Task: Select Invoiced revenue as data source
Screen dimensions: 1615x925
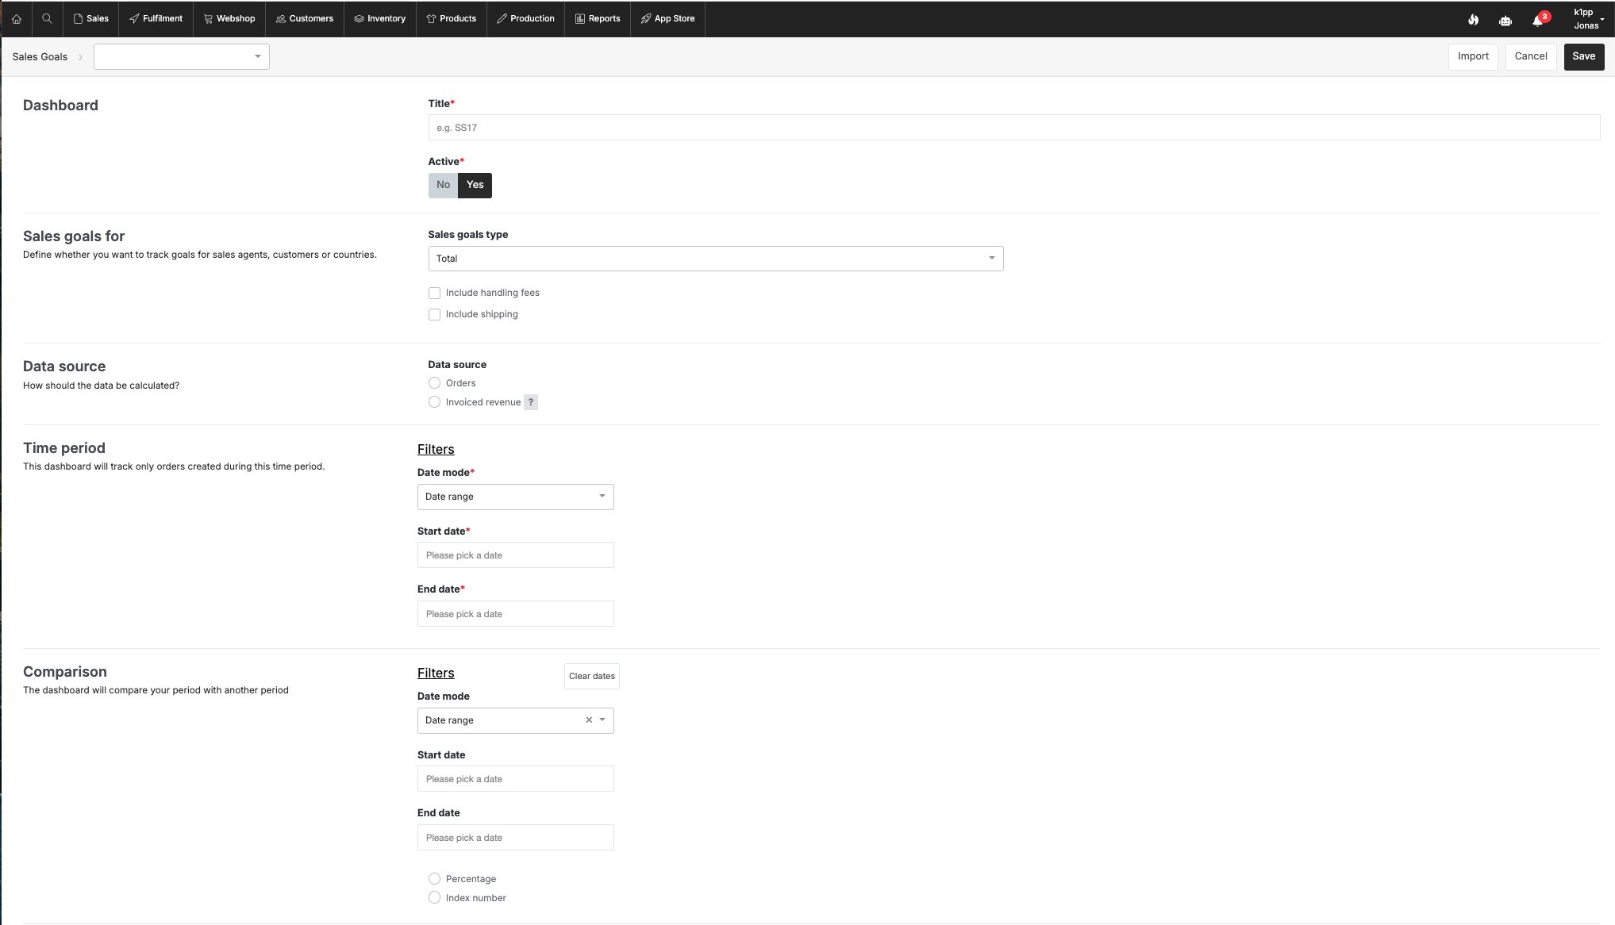Action: (434, 402)
